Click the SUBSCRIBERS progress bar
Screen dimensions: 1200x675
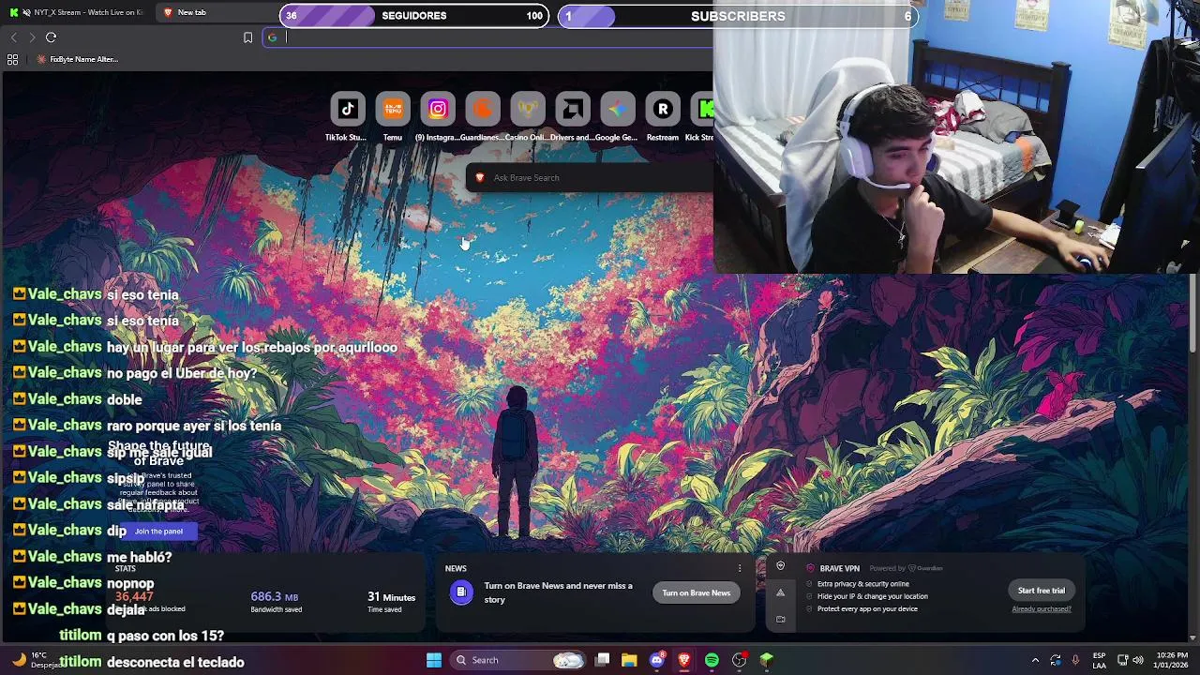point(738,16)
